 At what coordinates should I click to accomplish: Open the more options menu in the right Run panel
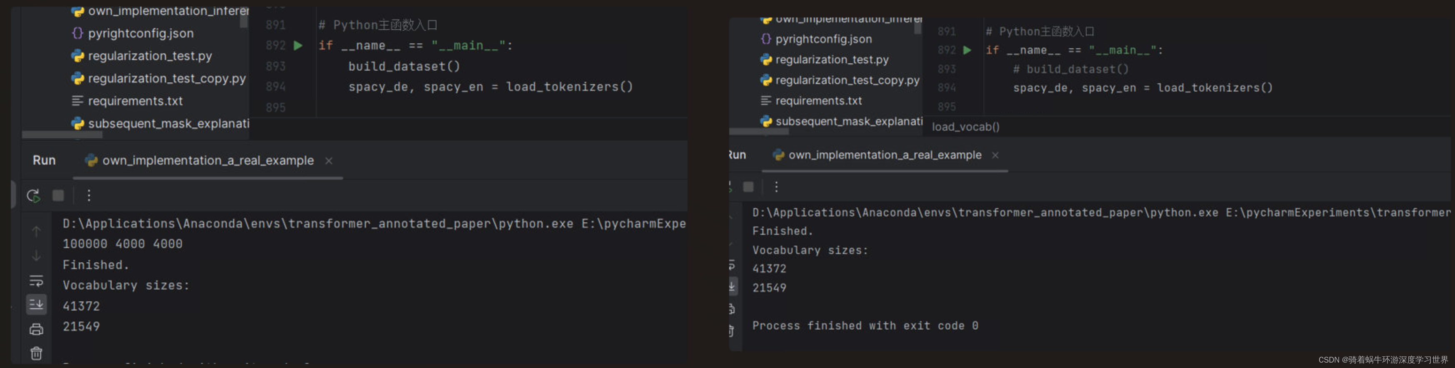click(x=777, y=187)
